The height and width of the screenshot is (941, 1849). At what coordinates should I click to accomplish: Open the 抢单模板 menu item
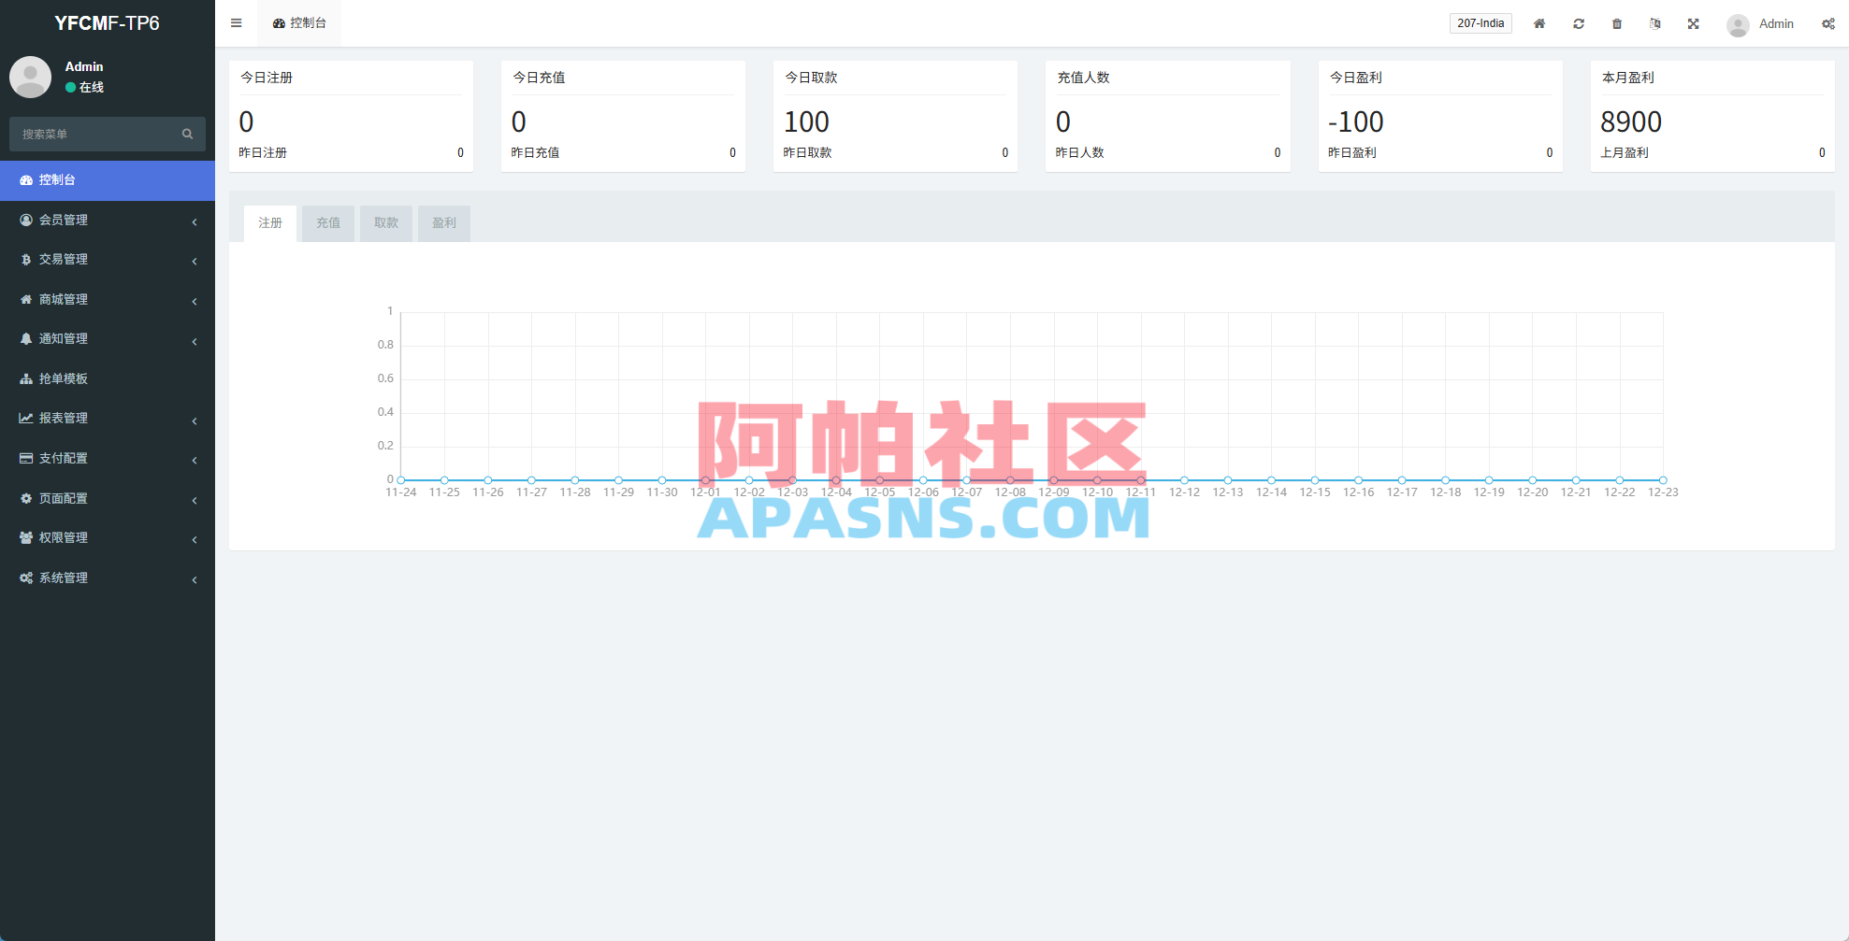point(108,379)
